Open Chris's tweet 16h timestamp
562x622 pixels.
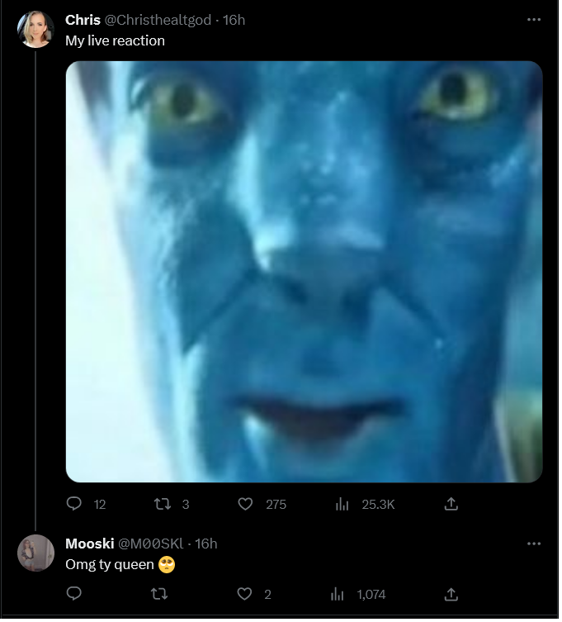(x=234, y=20)
